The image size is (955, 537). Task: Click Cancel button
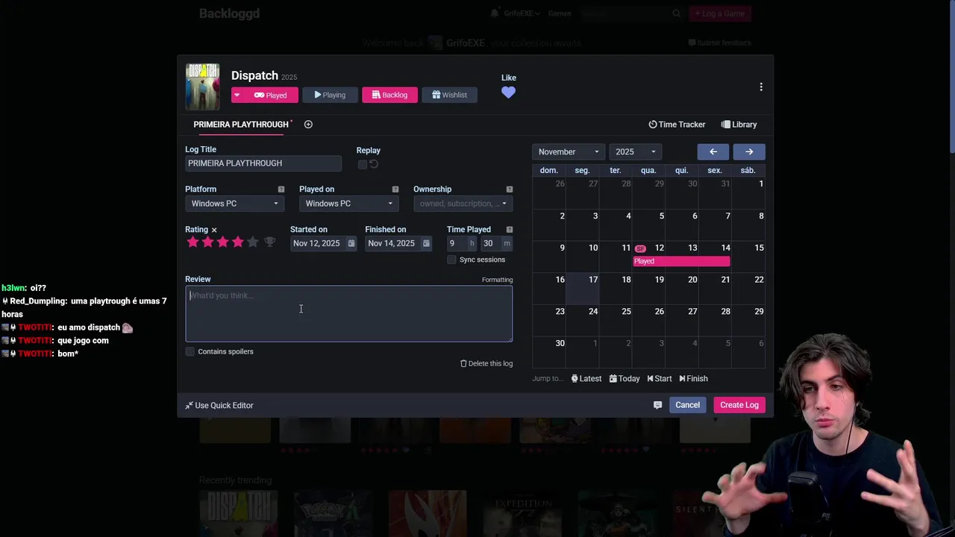[687, 405]
